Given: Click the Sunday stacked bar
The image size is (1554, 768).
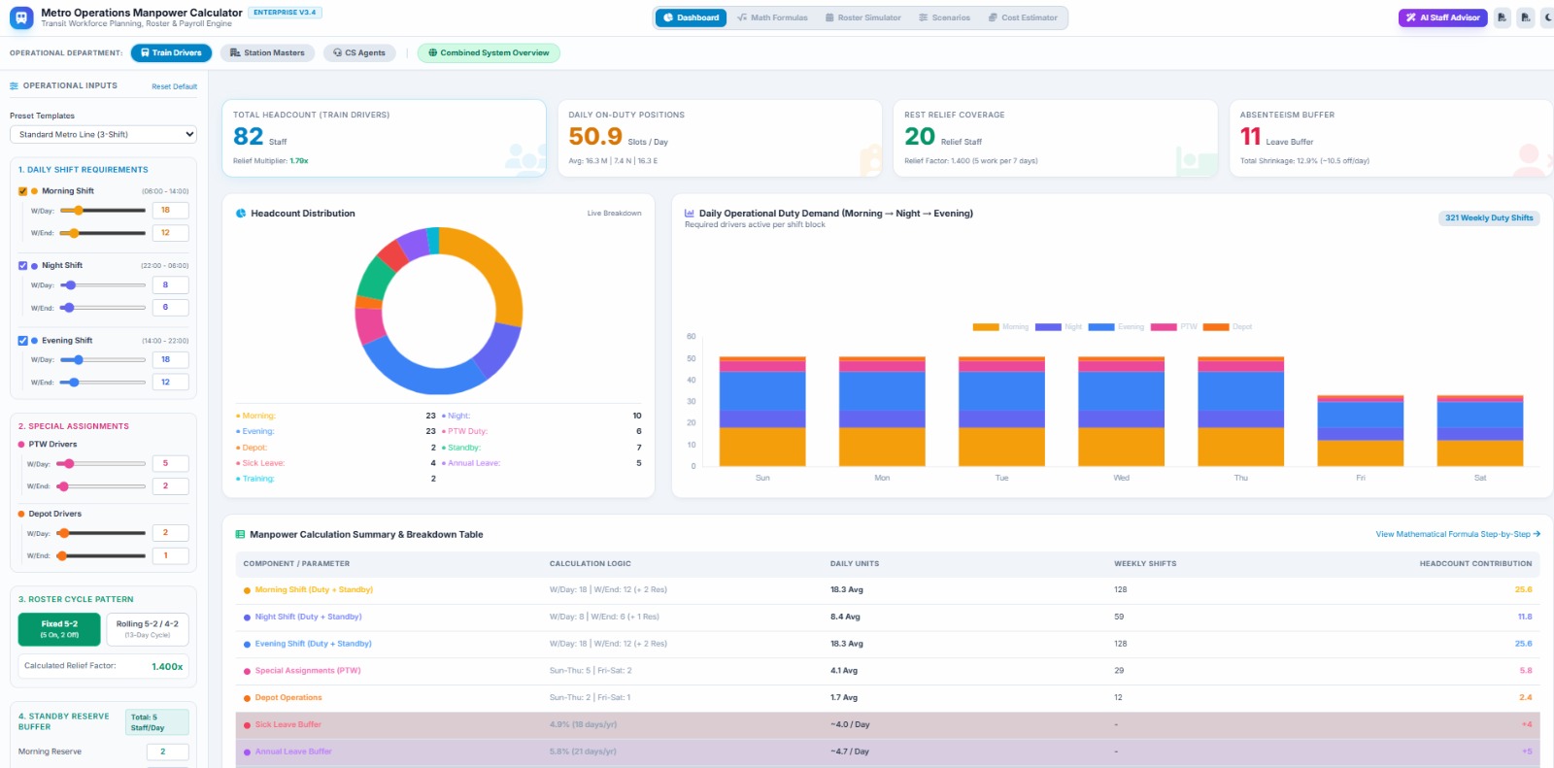Looking at the screenshot, I should 762,412.
